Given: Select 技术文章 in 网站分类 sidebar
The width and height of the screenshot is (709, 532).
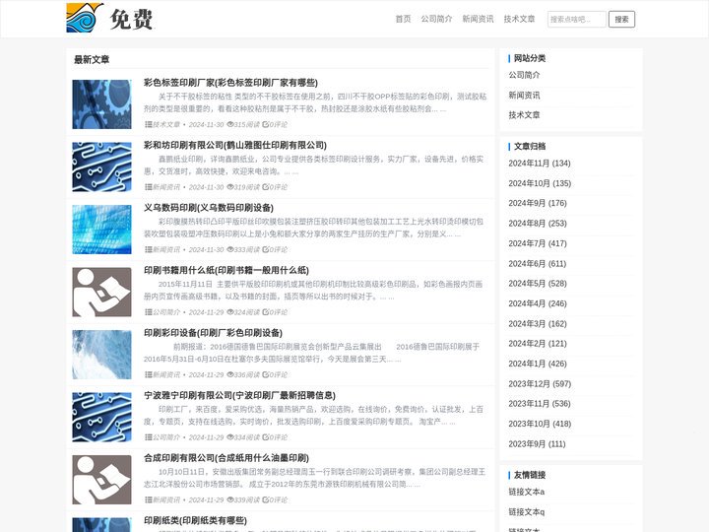Looking at the screenshot, I should (524, 115).
